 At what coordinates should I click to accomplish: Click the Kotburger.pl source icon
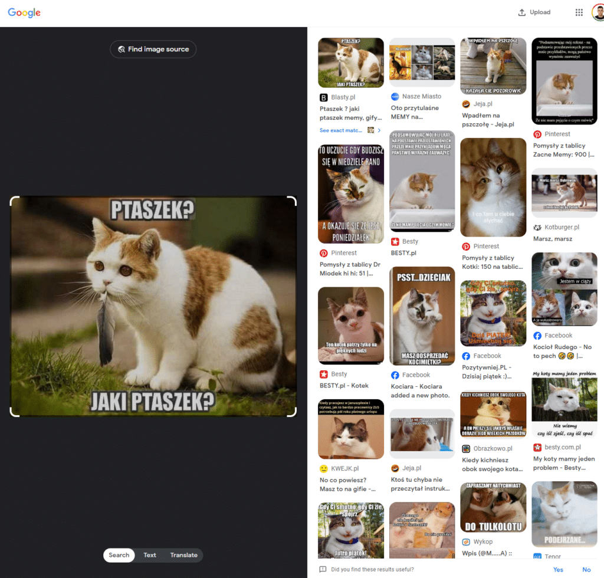[537, 227]
